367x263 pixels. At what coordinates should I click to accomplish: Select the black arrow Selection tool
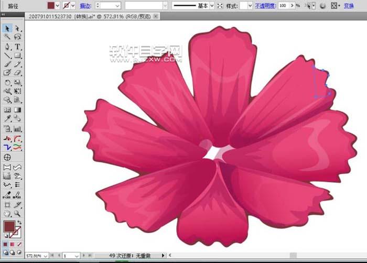(x=7, y=28)
